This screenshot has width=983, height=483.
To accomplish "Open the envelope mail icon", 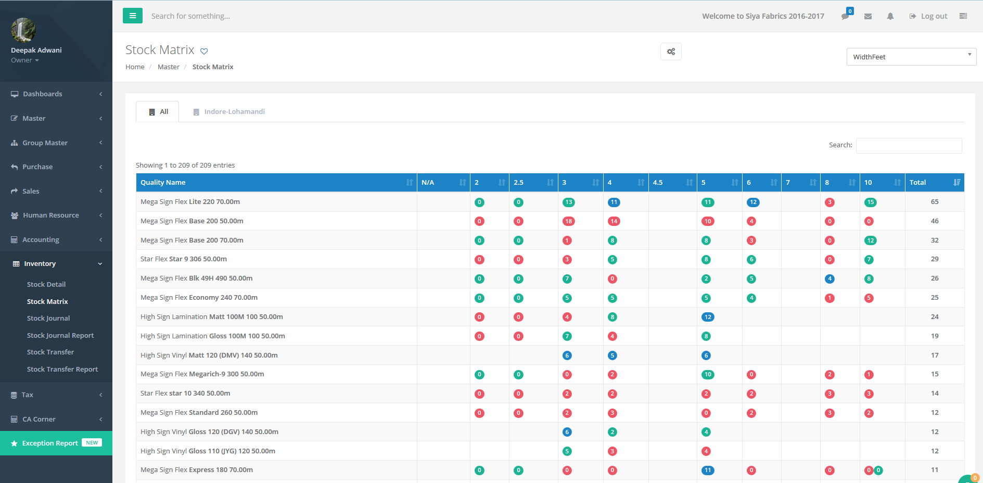I will tap(868, 16).
